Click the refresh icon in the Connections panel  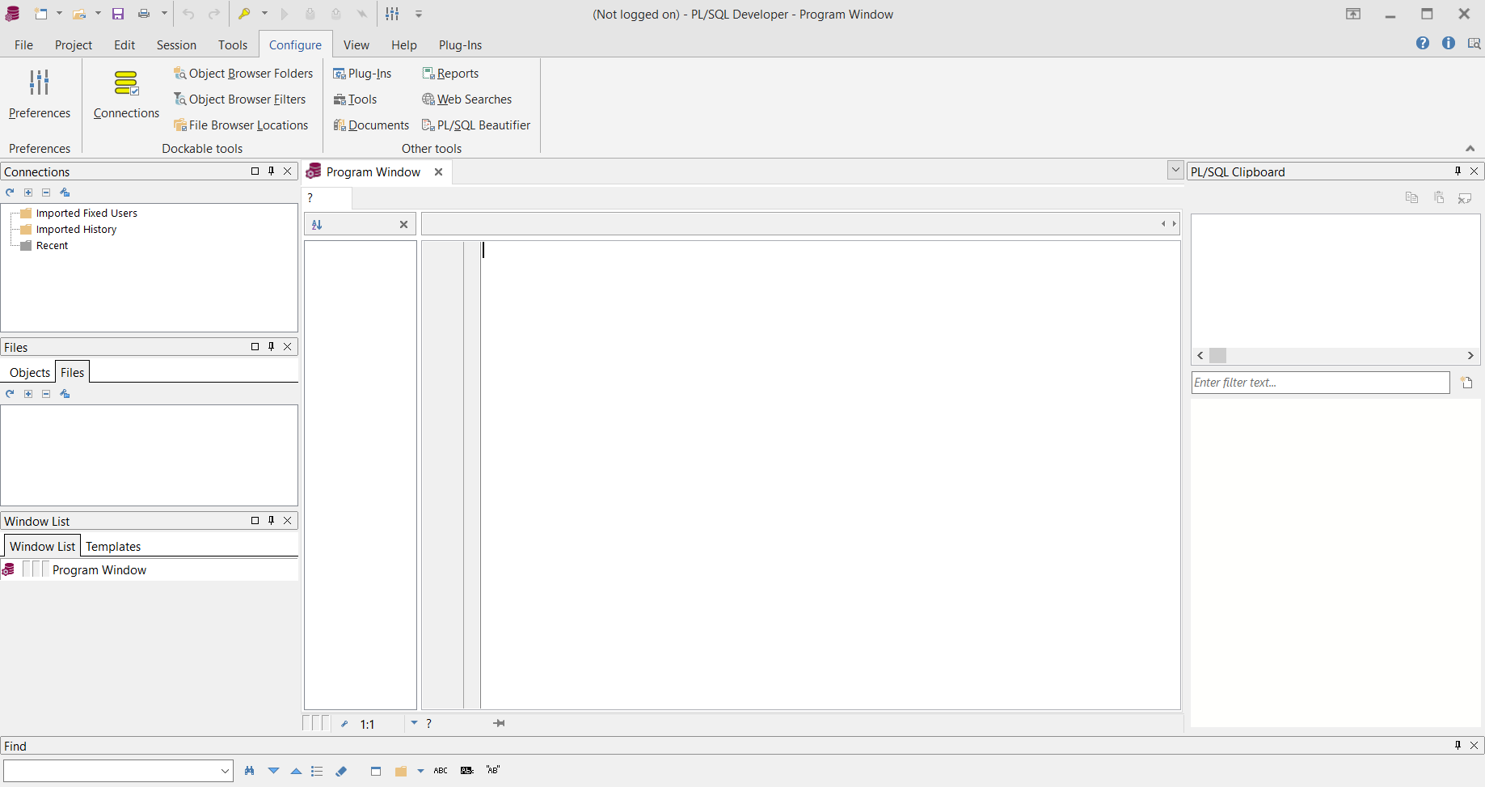10,193
